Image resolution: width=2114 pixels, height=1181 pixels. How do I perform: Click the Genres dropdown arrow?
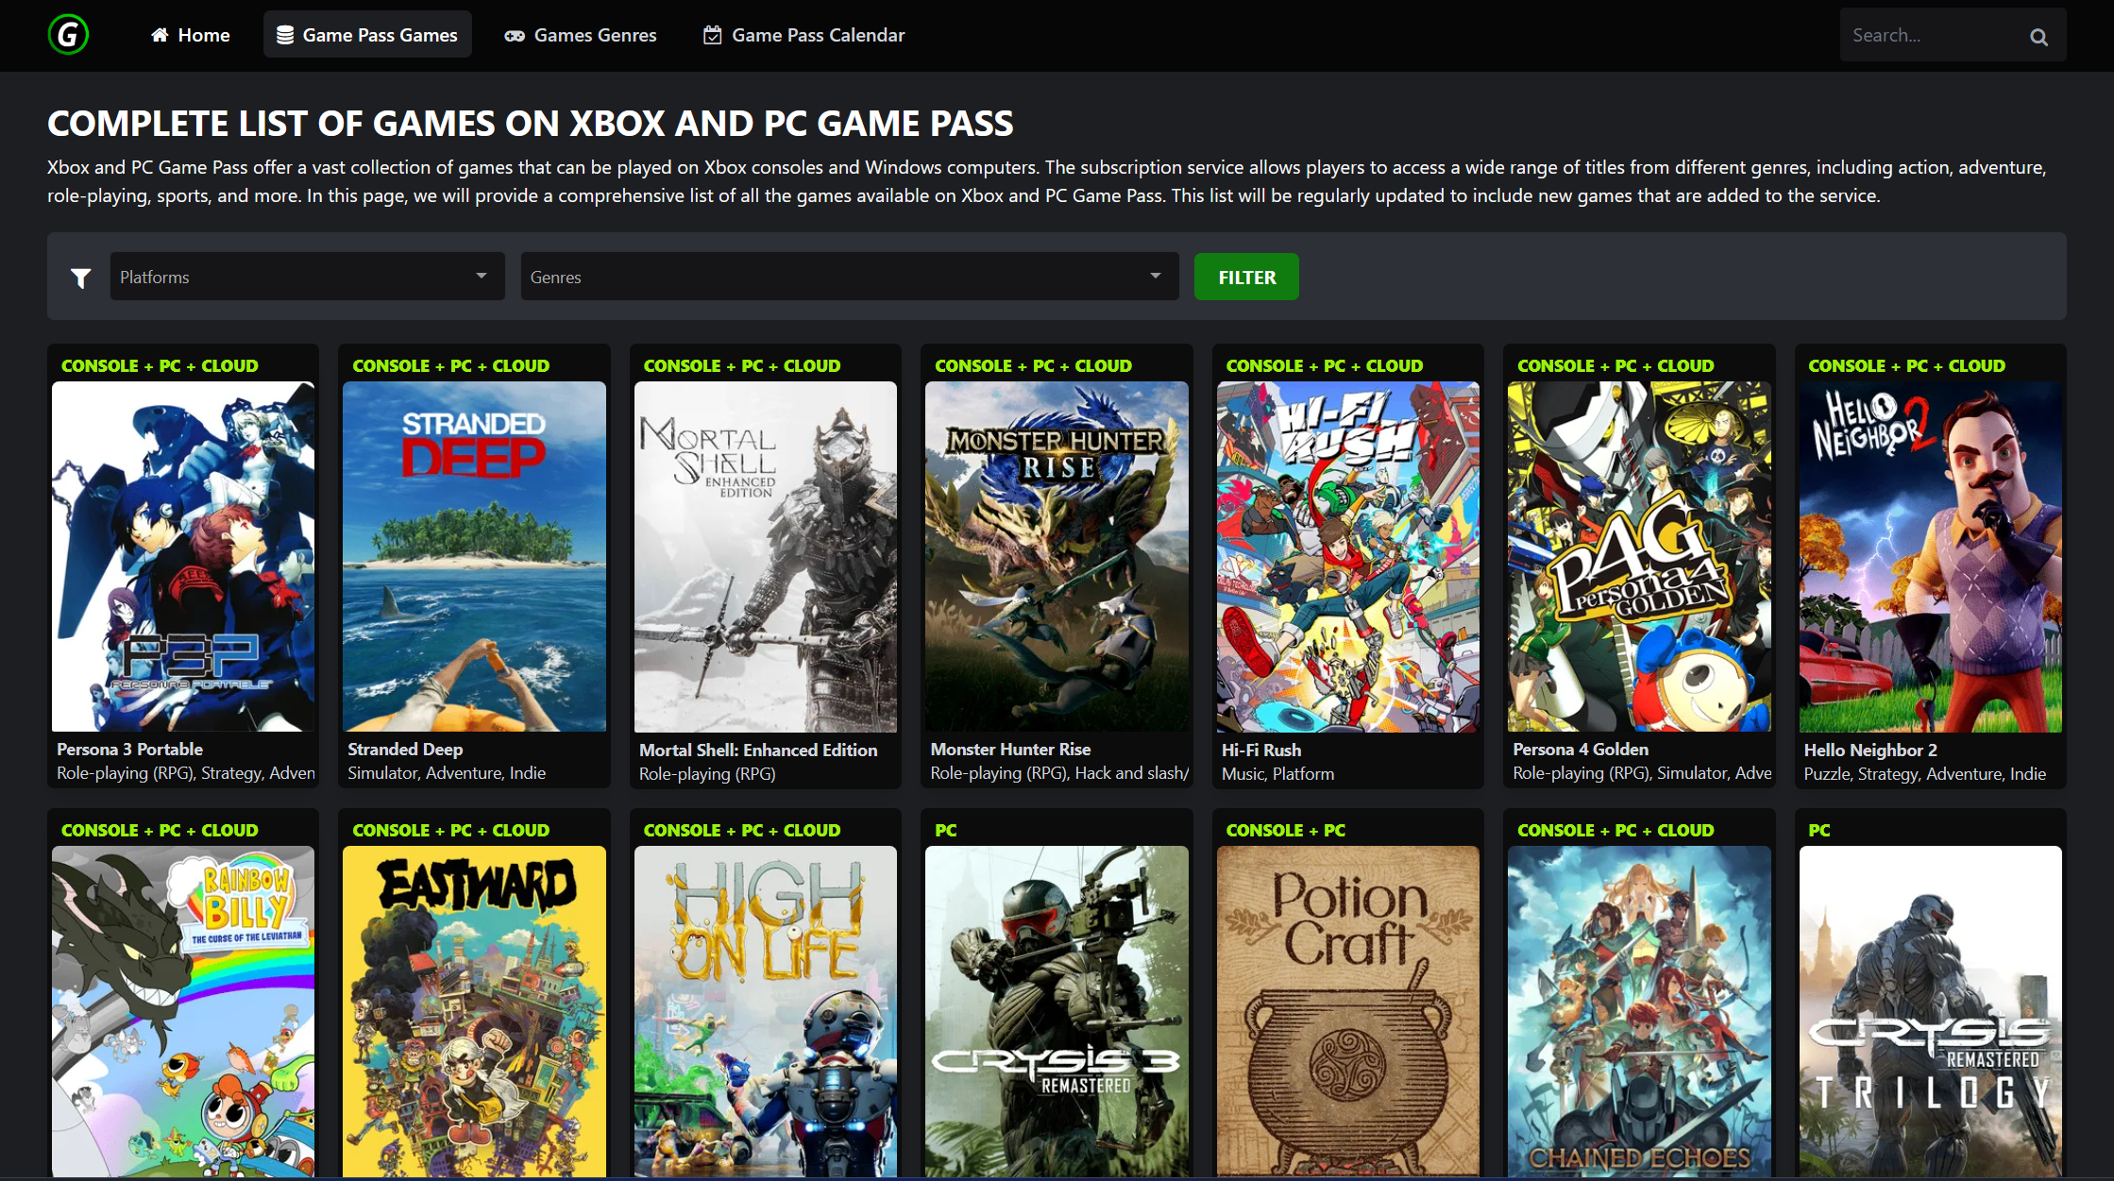1156,277
